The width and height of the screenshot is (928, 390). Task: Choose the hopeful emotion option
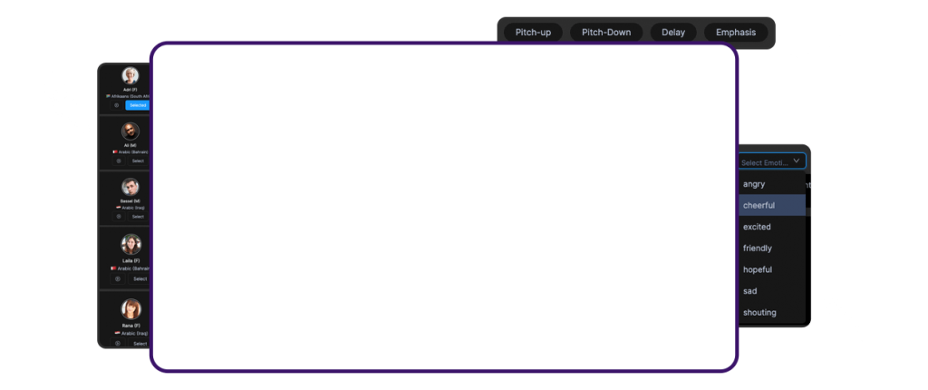coord(757,269)
